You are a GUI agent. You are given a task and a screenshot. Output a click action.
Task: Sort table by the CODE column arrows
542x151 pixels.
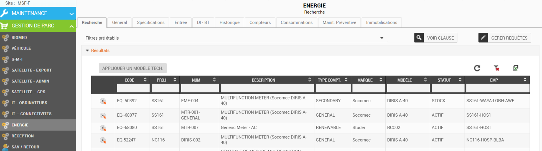point(145,80)
